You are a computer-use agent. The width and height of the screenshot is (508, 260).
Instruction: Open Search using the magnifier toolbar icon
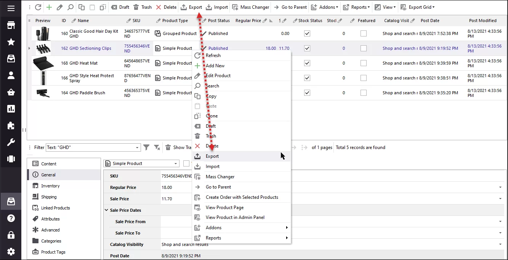(71, 7)
